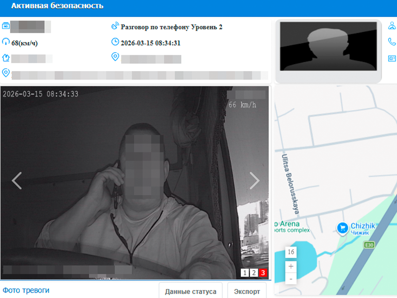Switch to photo page 2
397x298 pixels.
[x=253, y=273]
